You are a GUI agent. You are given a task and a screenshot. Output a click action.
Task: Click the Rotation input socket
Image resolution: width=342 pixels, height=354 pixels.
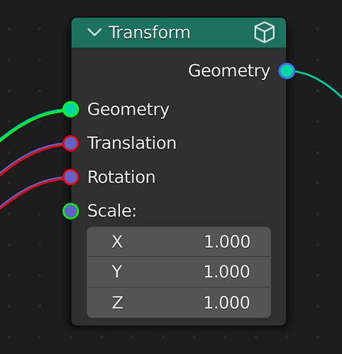point(71,177)
